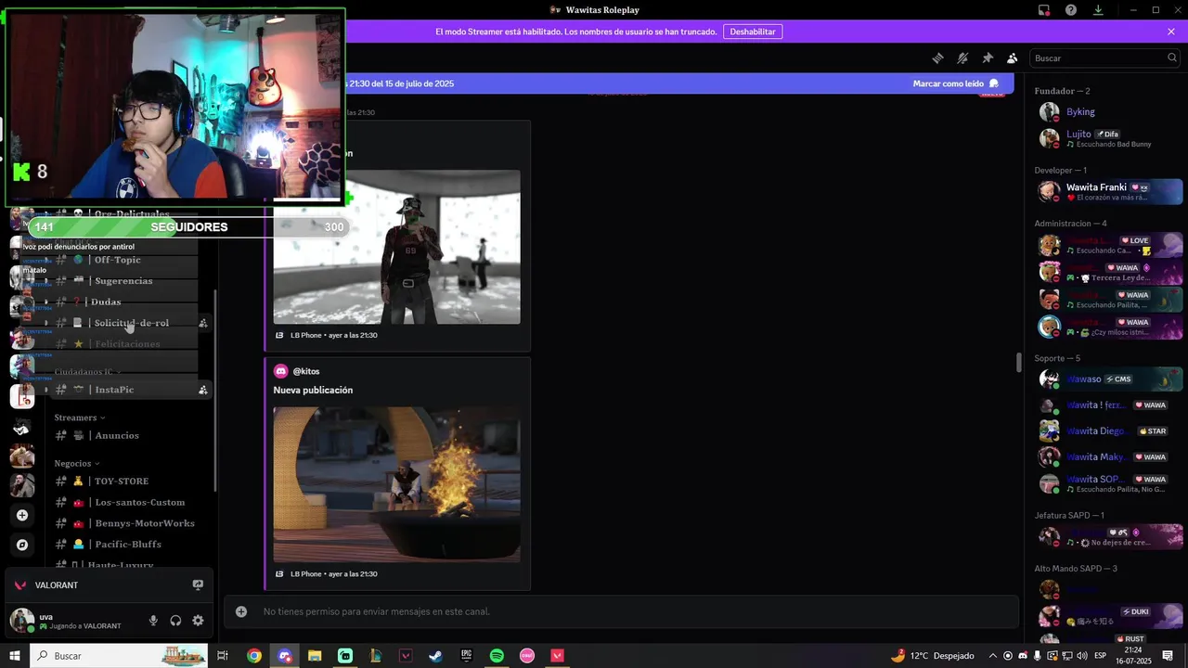Click the green download update icon
The height and width of the screenshot is (668, 1188).
click(1098, 10)
